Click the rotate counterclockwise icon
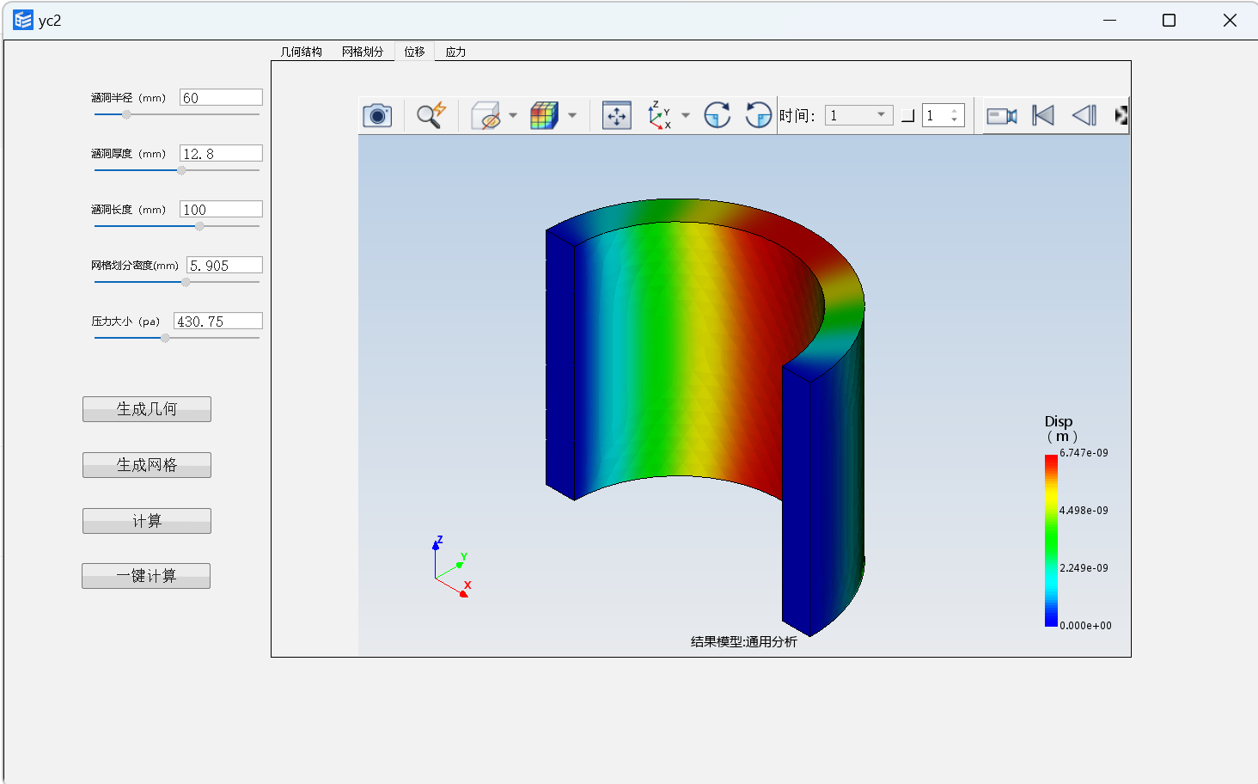 pos(758,115)
